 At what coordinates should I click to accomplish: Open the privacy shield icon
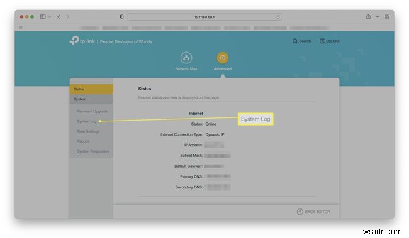[x=121, y=17]
